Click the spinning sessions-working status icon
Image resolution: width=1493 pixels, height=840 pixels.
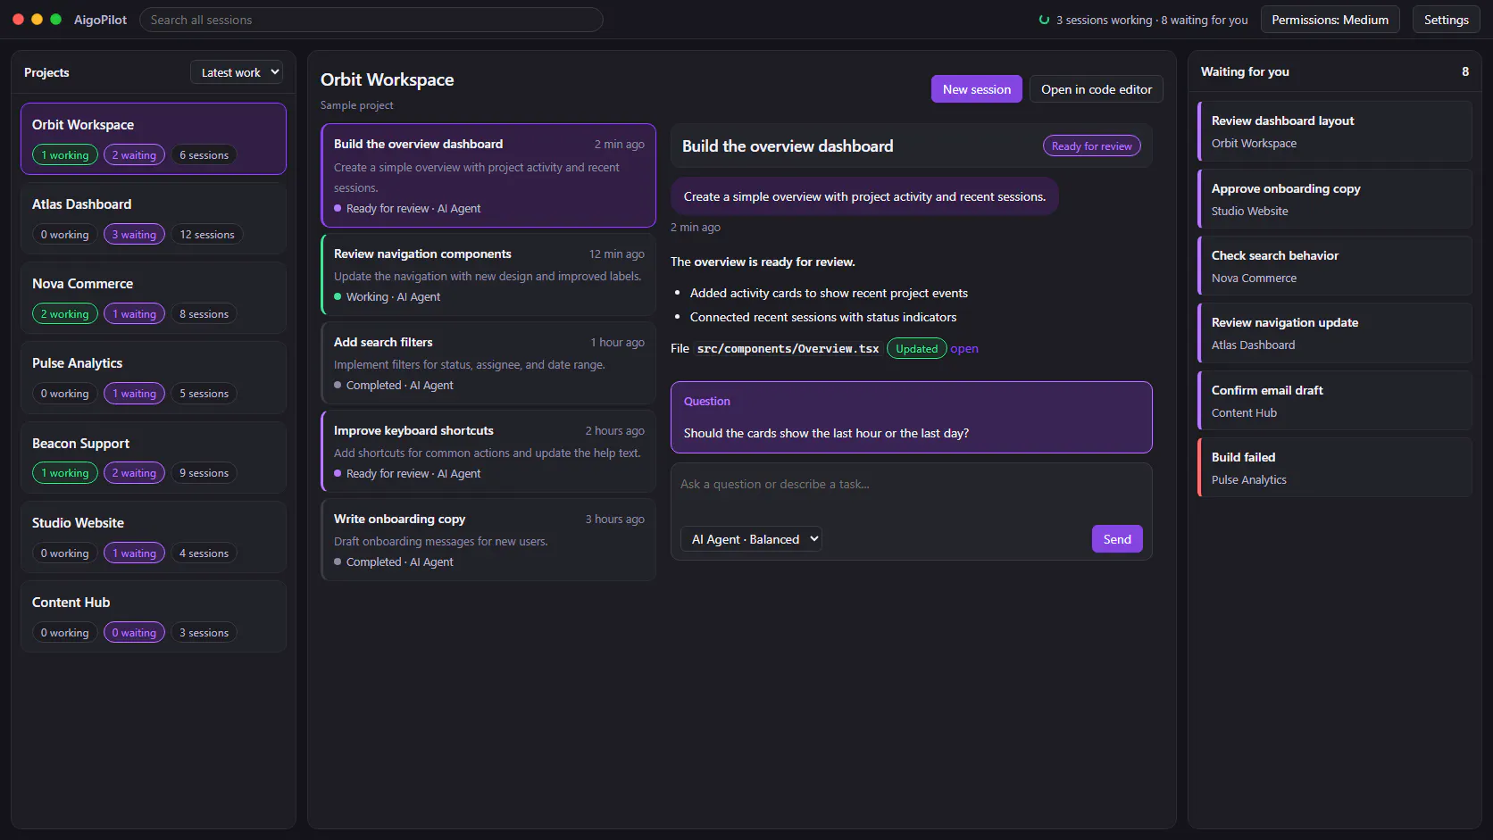[x=1044, y=20]
